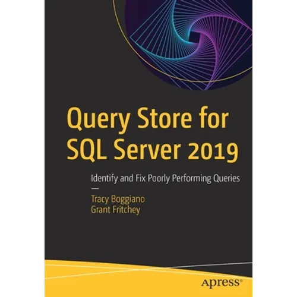Click author name "Tracy Boggiano"
Image resolution: width=297 pixels, height=297 pixels.
click(118, 199)
